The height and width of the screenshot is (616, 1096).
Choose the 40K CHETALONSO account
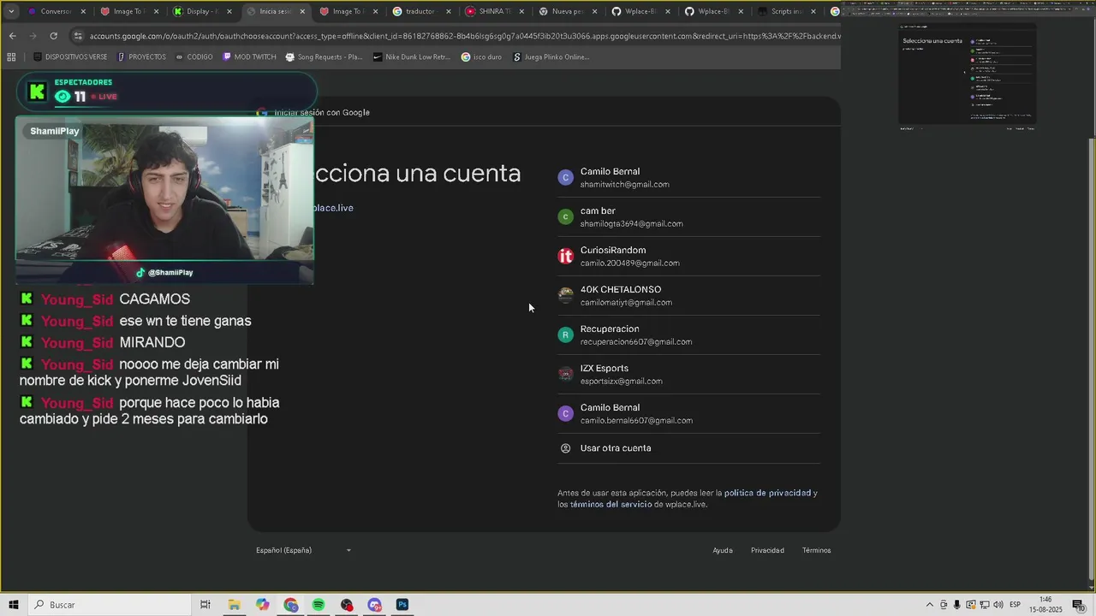coord(688,295)
